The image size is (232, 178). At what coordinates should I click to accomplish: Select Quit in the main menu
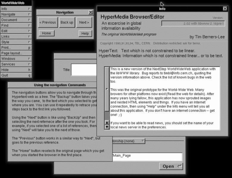(x=16, y=75)
